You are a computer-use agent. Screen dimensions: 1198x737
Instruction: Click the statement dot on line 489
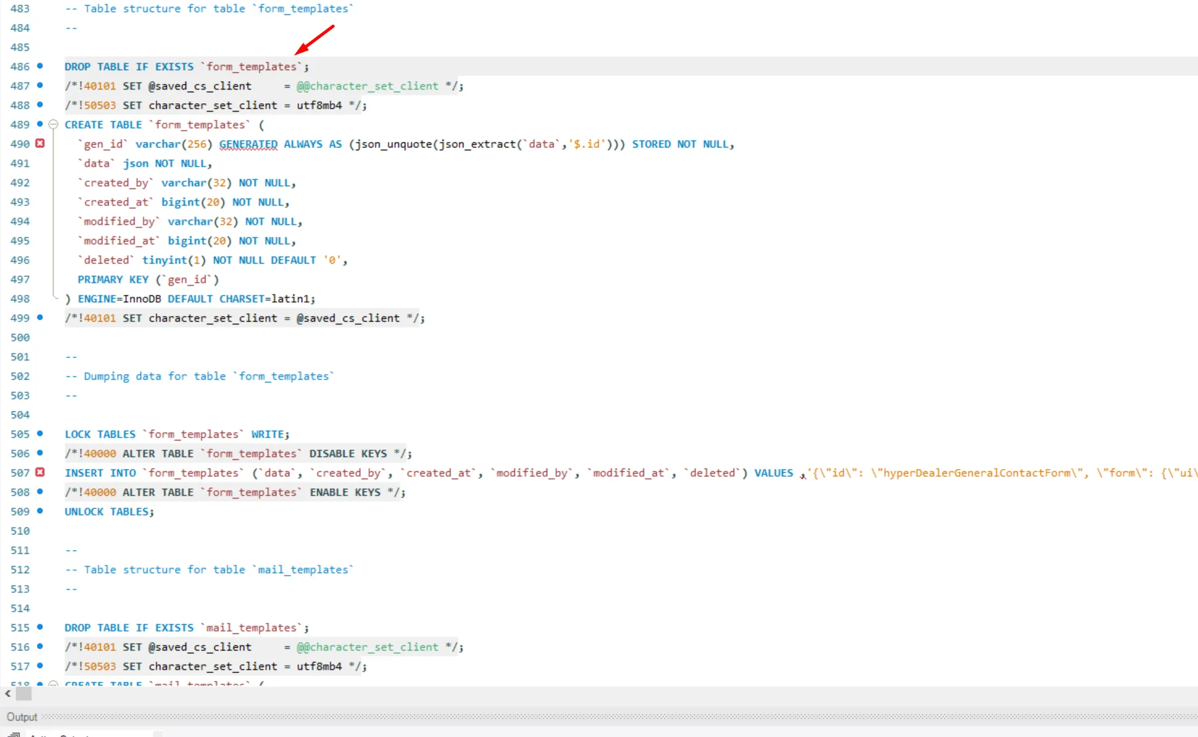coord(40,124)
